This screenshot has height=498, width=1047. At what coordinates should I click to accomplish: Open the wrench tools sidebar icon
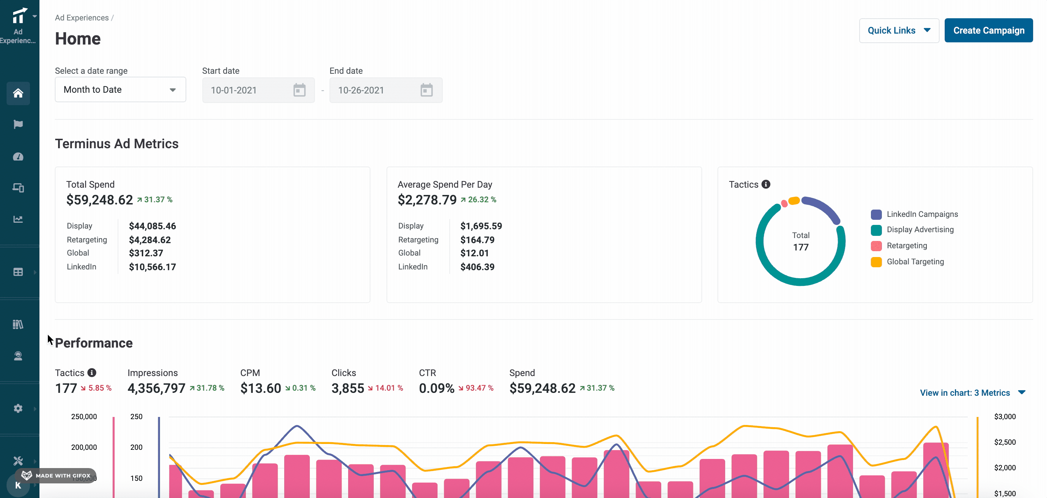[x=18, y=461]
